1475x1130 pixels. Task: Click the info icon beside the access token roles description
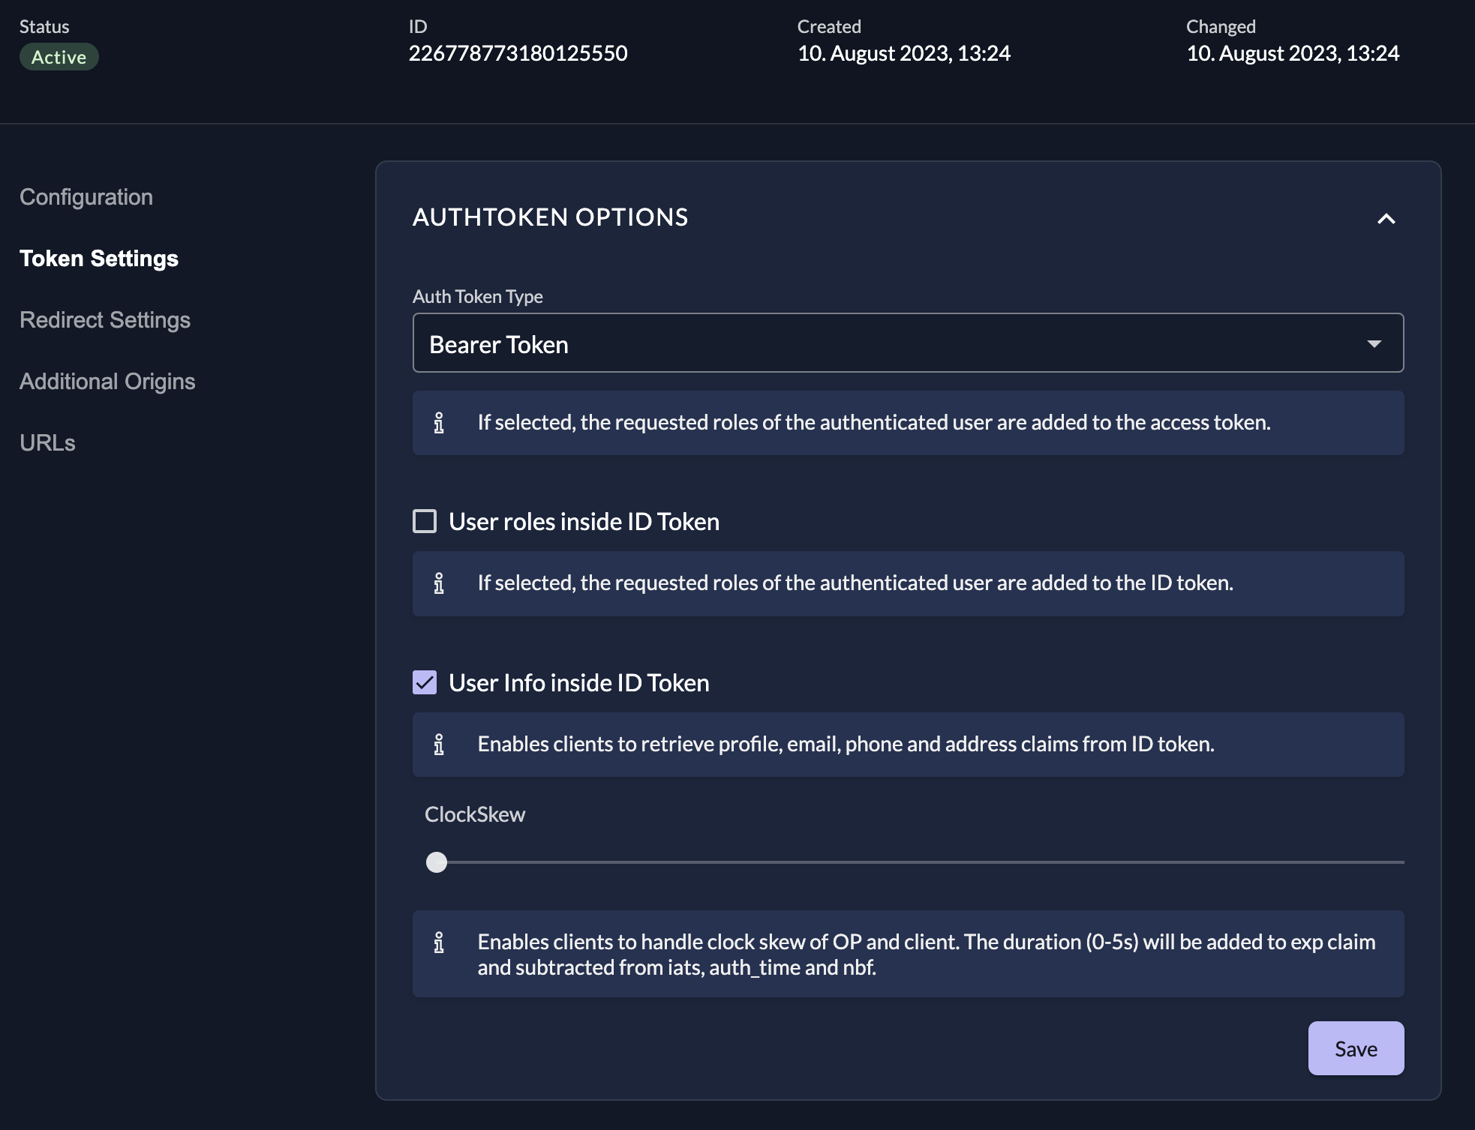click(439, 422)
